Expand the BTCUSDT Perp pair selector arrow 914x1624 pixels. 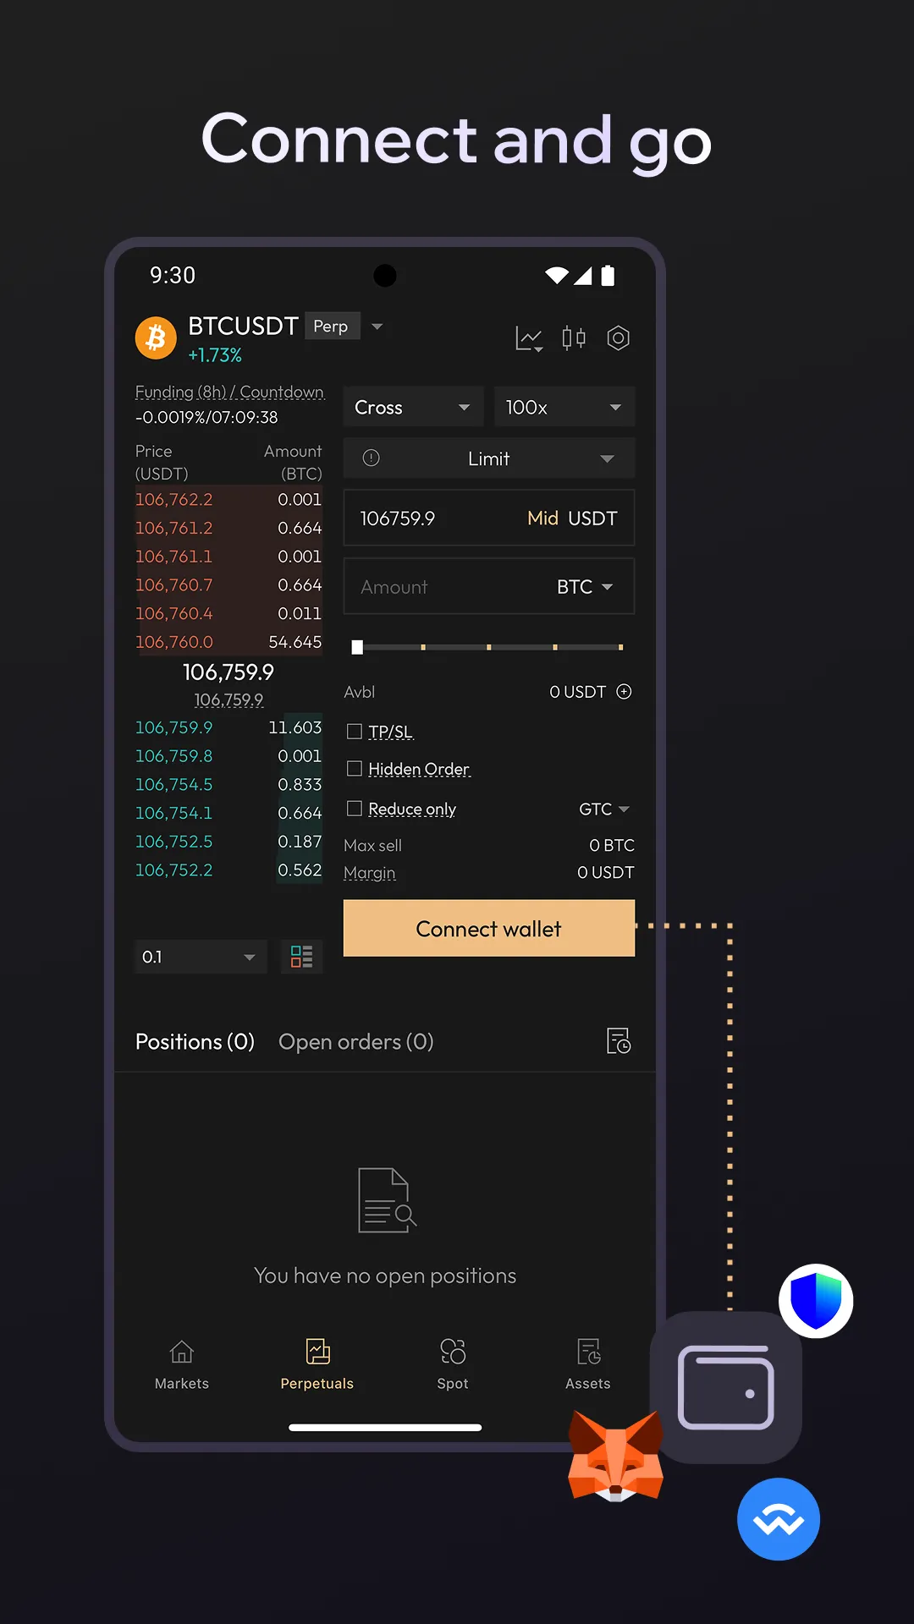point(377,326)
